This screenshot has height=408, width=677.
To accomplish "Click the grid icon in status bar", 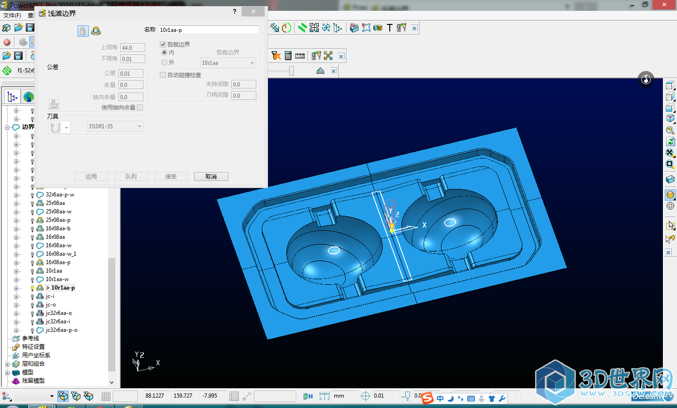I will tap(106, 396).
